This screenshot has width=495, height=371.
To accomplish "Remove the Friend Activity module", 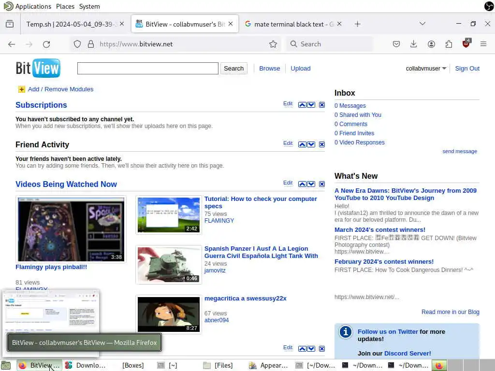I will (321, 144).
